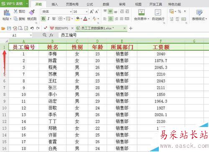Click the Redo arrow
This screenshot has height=152, width=209.
click(x=38, y=28)
